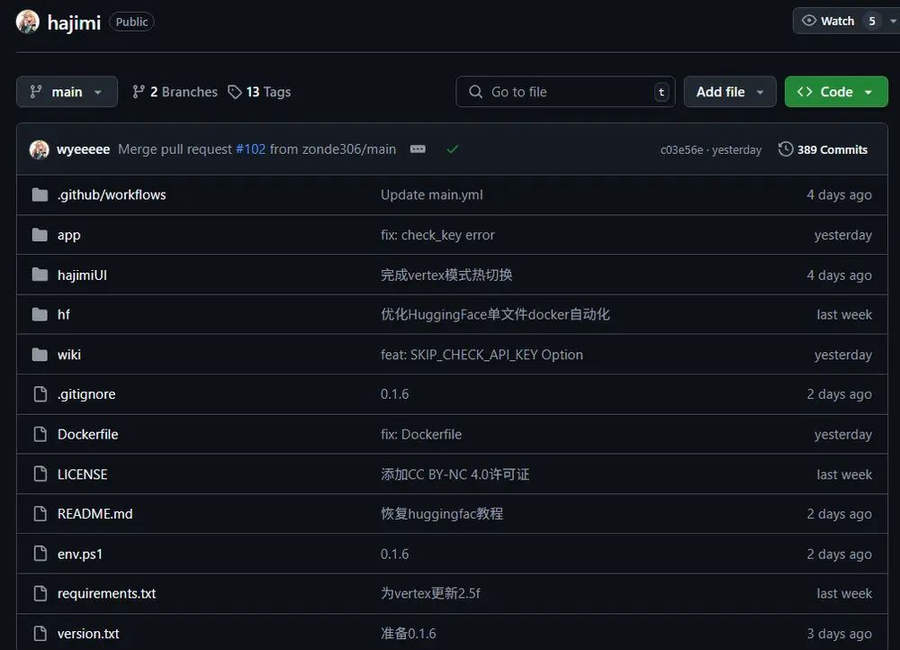This screenshot has width=900, height=650.
Task: Click the folder icon beside the wiki directory
Action: 40,354
